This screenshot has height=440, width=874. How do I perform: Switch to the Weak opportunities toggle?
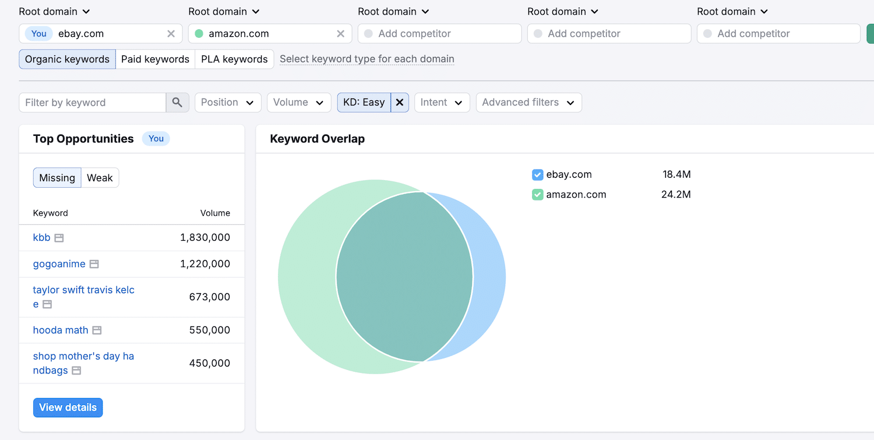(x=99, y=178)
